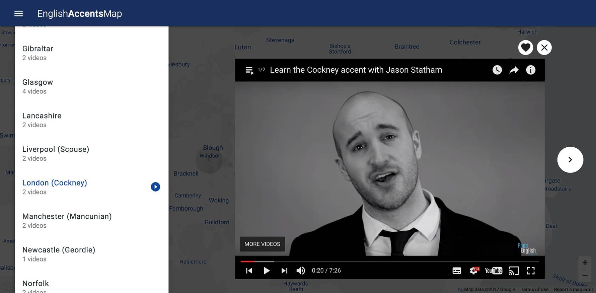
Task: Select London (Cockney) list entry
Action: click(x=92, y=187)
